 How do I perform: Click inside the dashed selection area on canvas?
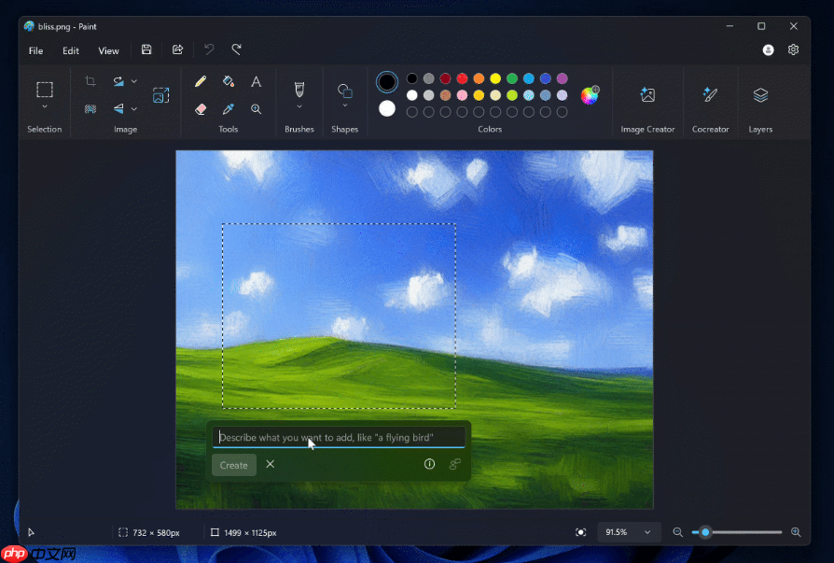(339, 317)
